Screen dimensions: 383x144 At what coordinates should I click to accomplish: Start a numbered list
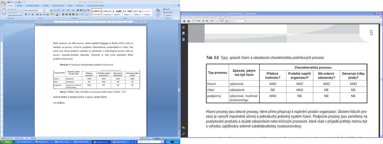[x=68, y=10]
